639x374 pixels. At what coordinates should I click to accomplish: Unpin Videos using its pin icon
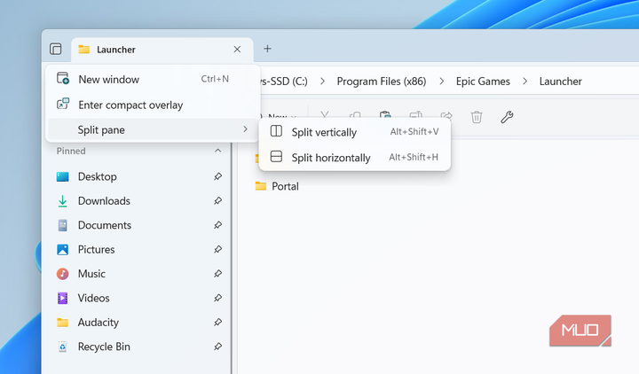217,298
